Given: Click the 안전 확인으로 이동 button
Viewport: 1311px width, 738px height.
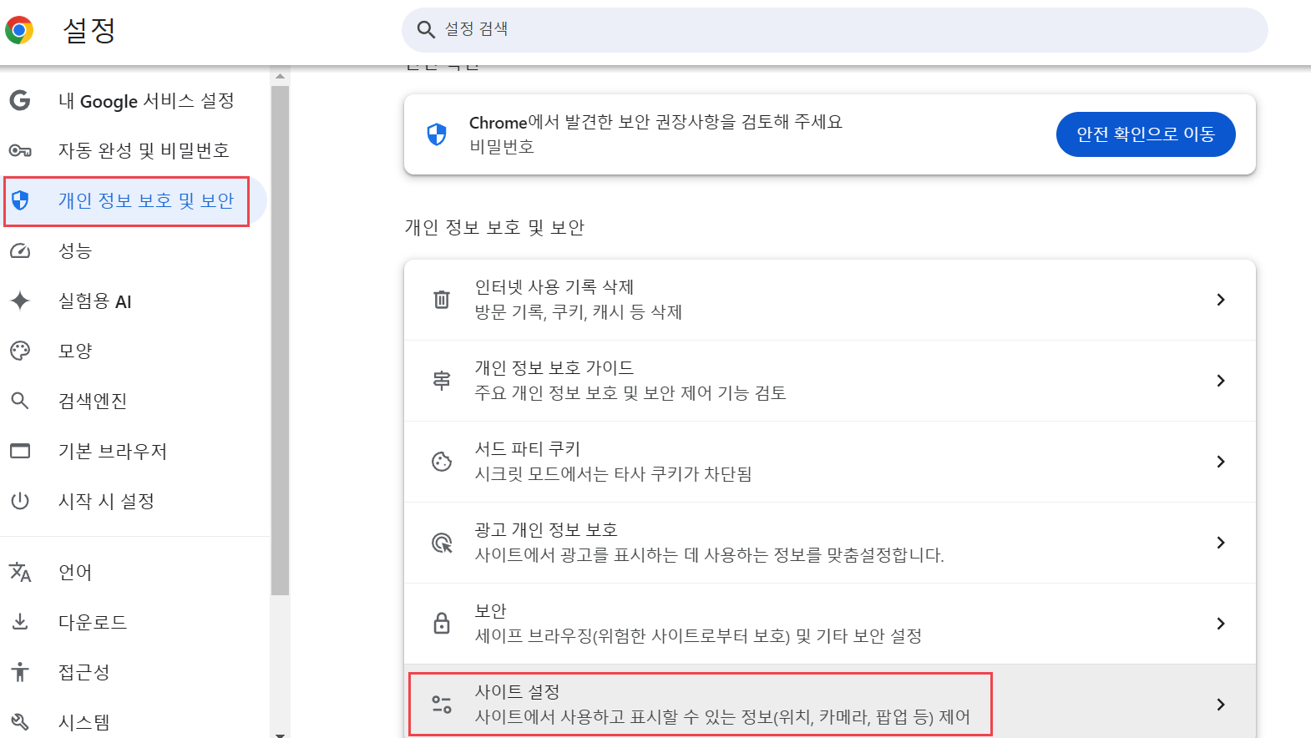Looking at the screenshot, I should pos(1146,134).
